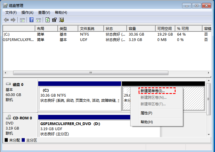Select the Disk 0 drive icon
215x152 pixels.
click(8, 84)
